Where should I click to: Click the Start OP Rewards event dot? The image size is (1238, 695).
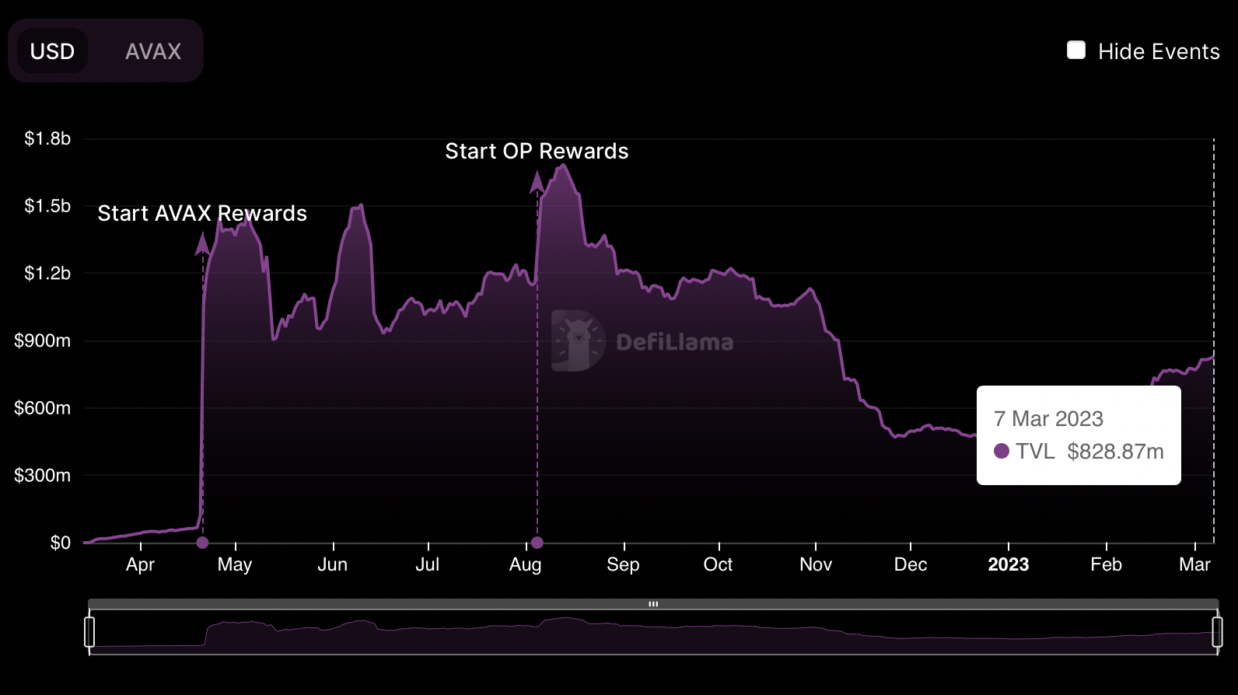coord(537,543)
